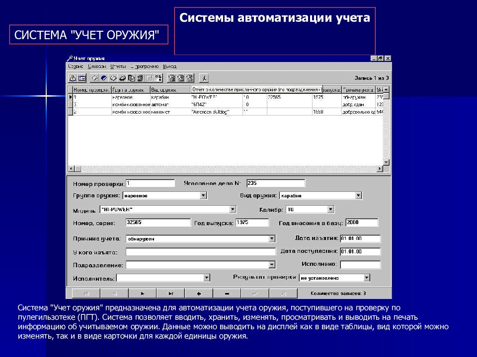Image resolution: width=477 pixels, height=357 pixels.
Task: Click the blue circle checkmark toolbar icon
Action: [104, 78]
